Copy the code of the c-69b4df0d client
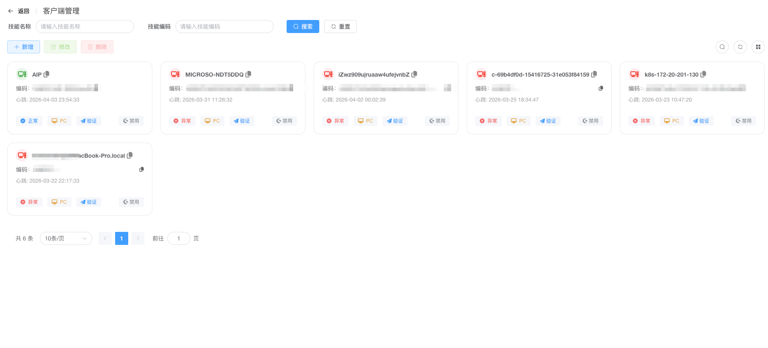768x348 pixels. click(x=601, y=88)
